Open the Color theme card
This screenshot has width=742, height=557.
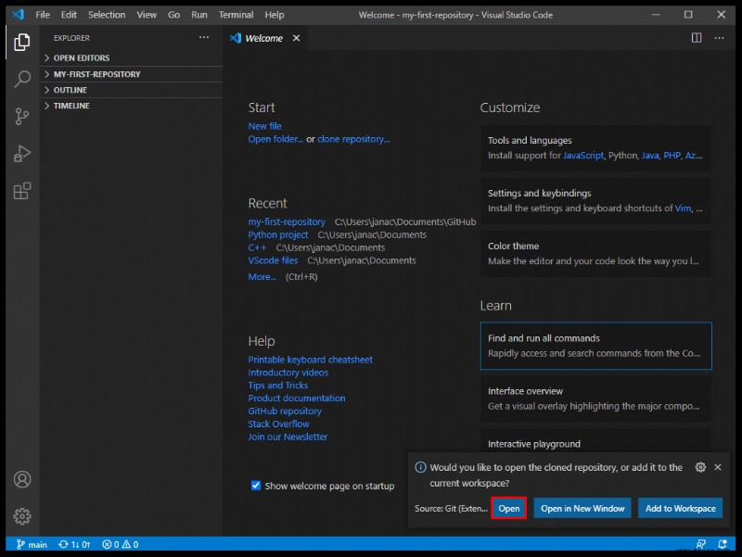pos(595,253)
